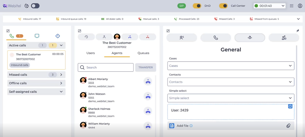Click The Best Customer avatar
Image resolution: width=305 pixels, height=137 pixels.
[x=117, y=37]
